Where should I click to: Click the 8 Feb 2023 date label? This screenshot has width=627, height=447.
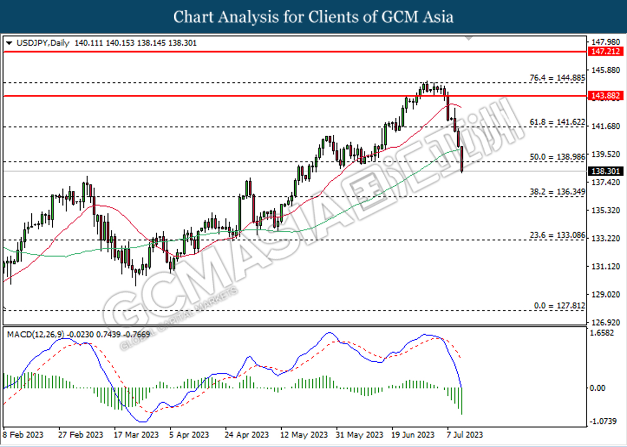[x=23, y=434]
